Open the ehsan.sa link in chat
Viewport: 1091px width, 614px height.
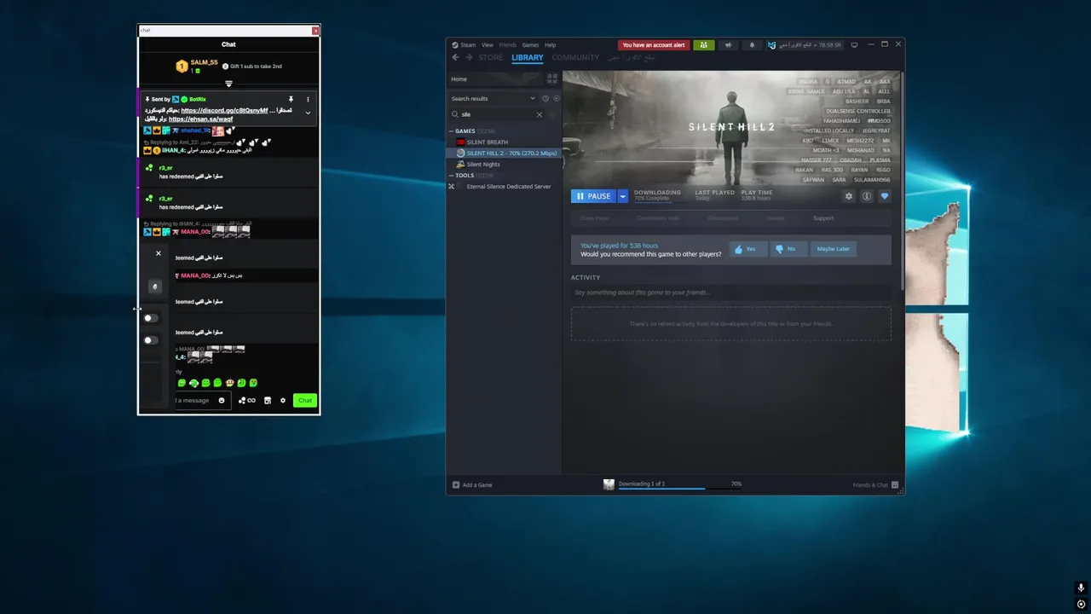coord(200,119)
